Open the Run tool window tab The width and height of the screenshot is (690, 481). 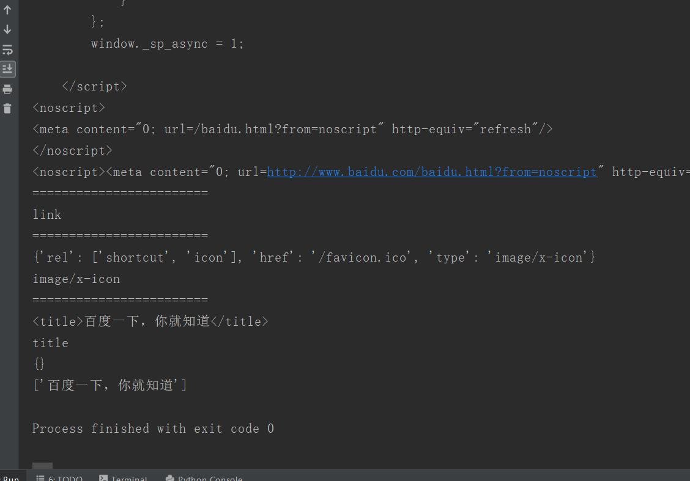pyautogui.click(x=12, y=478)
